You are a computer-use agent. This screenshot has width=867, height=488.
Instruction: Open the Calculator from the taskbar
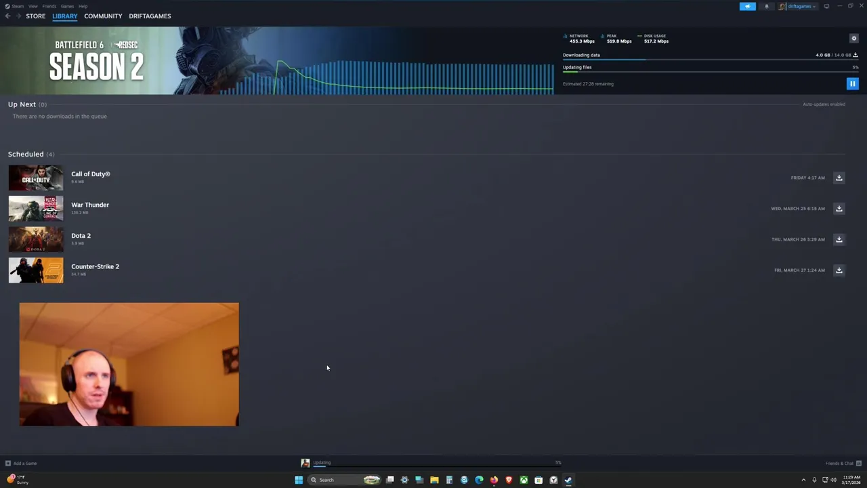[449, 480]
